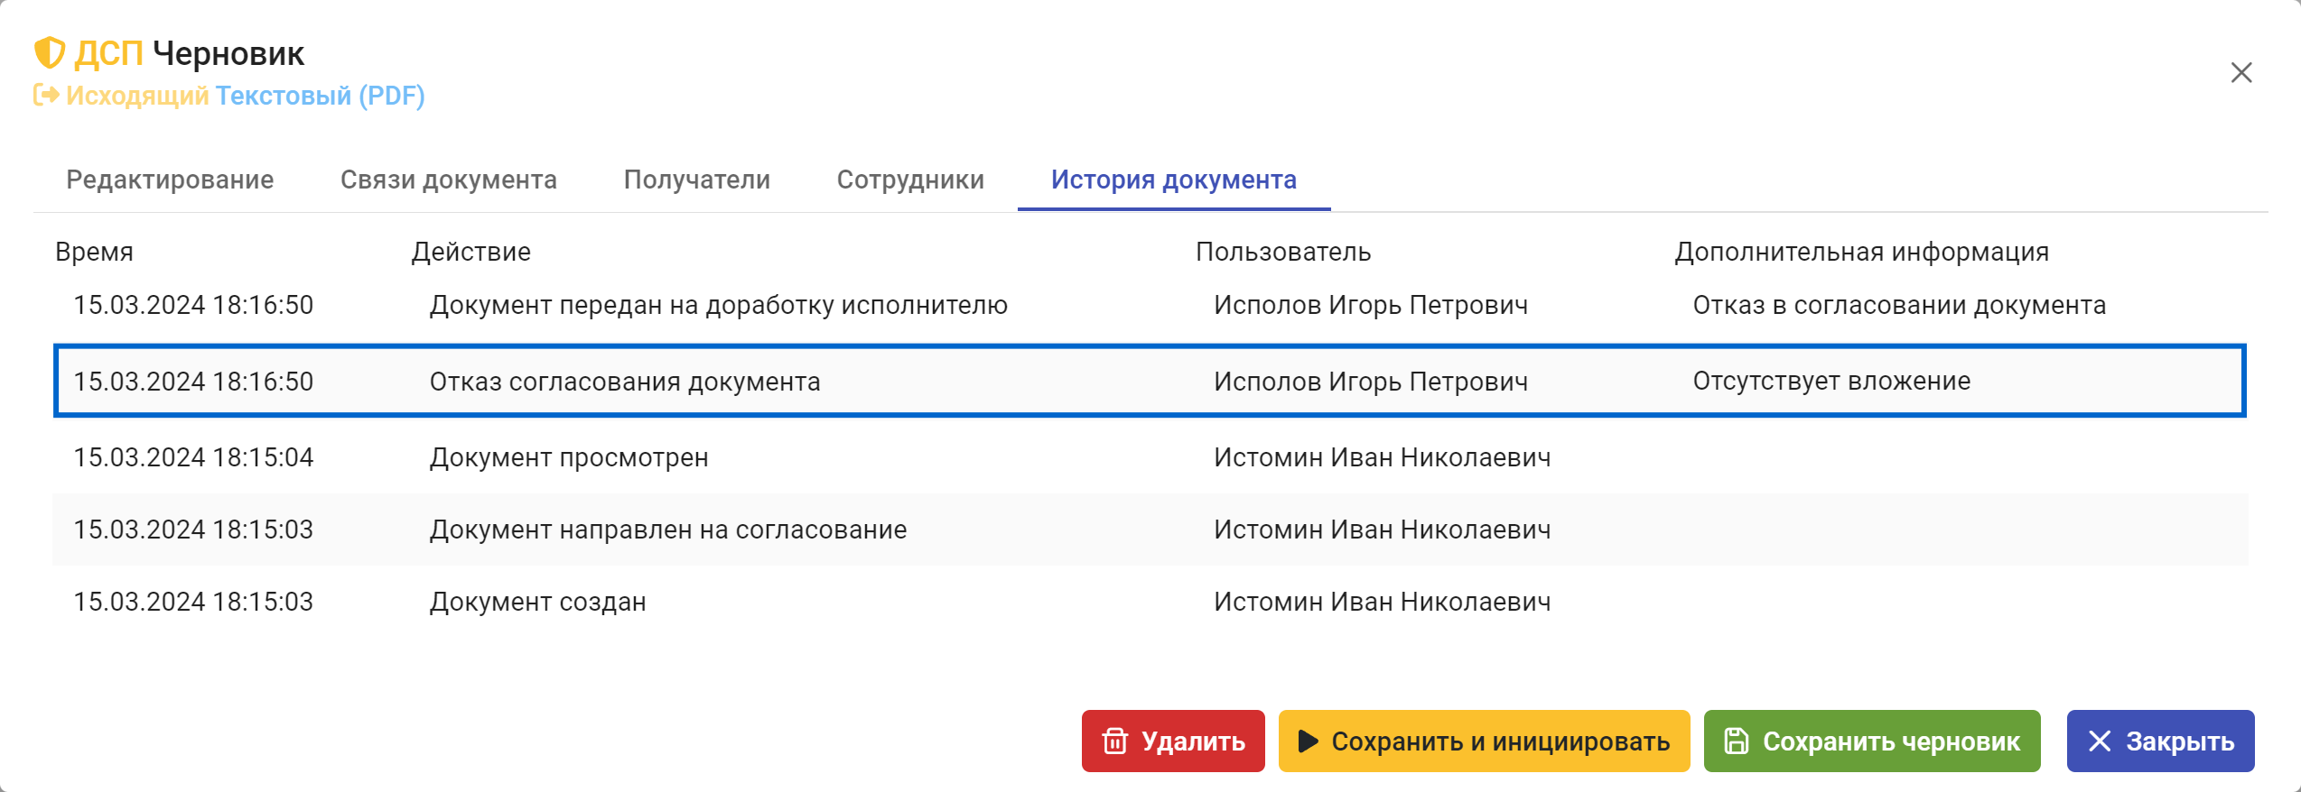The width and height of the screenshot is (2301, 792).
Task: Close dialog via top-right X icon
Action: pos(2241,73)
